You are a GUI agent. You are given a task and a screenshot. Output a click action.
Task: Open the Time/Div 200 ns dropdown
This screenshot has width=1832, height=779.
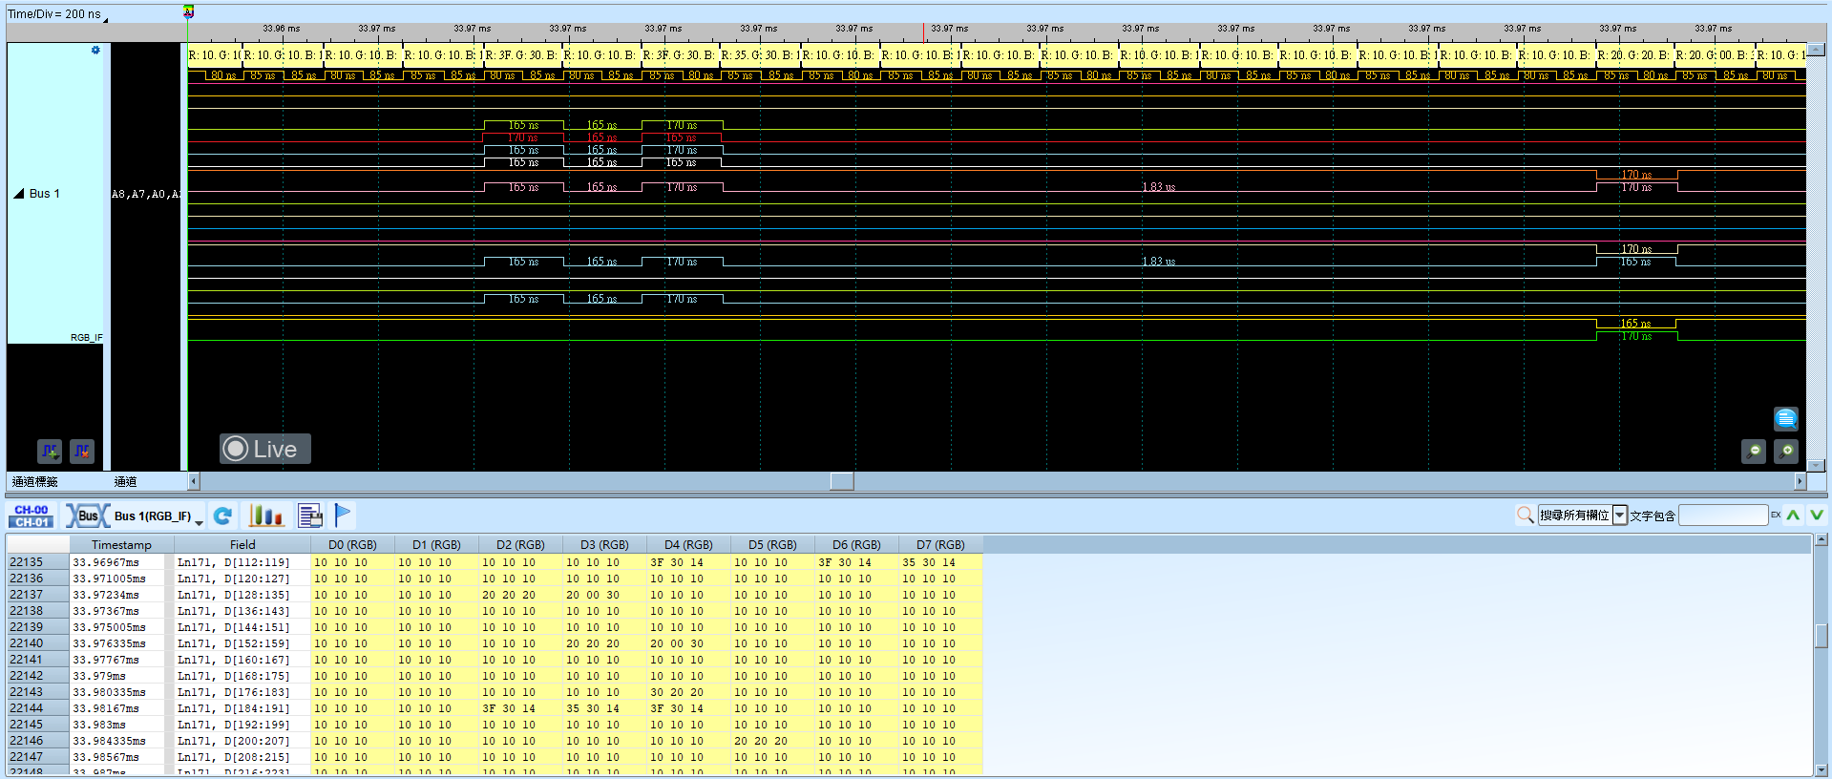click(x=105, y=18)
